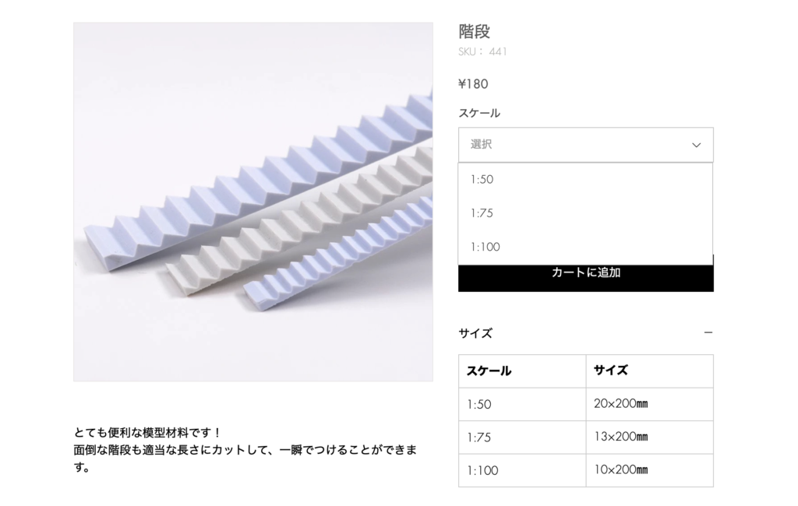798x506 pixels.
Task: Click the ¥180 price text
Action: (473, 84)
